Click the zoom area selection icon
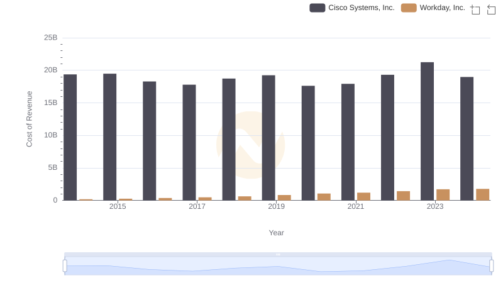The width and height of the screenshot is (503, 290). tap(475, 9)
